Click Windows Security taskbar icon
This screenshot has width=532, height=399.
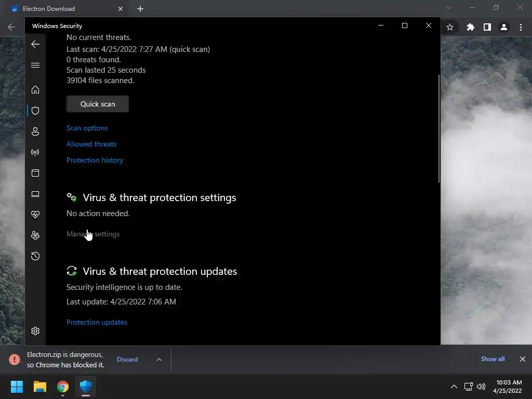pyautogui.click(x=86, y=387)
